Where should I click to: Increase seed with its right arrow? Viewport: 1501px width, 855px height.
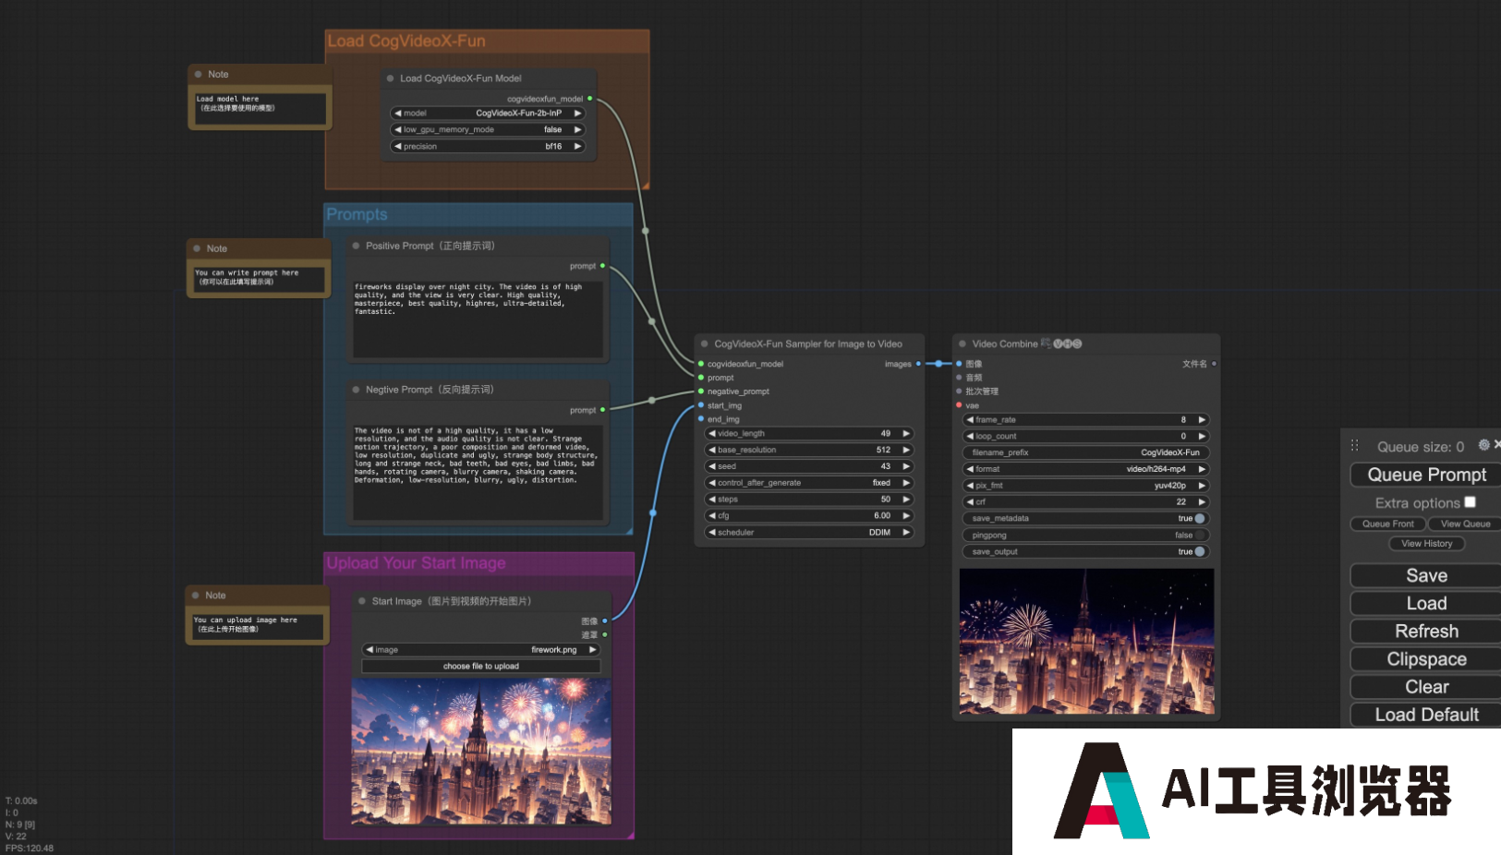[906, 466]
